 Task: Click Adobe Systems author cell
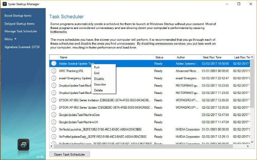coord(186,63)
